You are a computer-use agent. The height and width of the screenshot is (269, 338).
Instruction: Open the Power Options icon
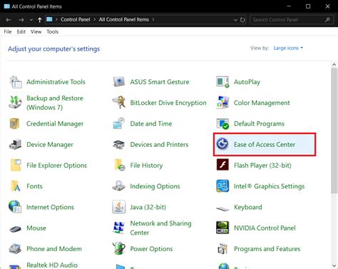point(119,248)
